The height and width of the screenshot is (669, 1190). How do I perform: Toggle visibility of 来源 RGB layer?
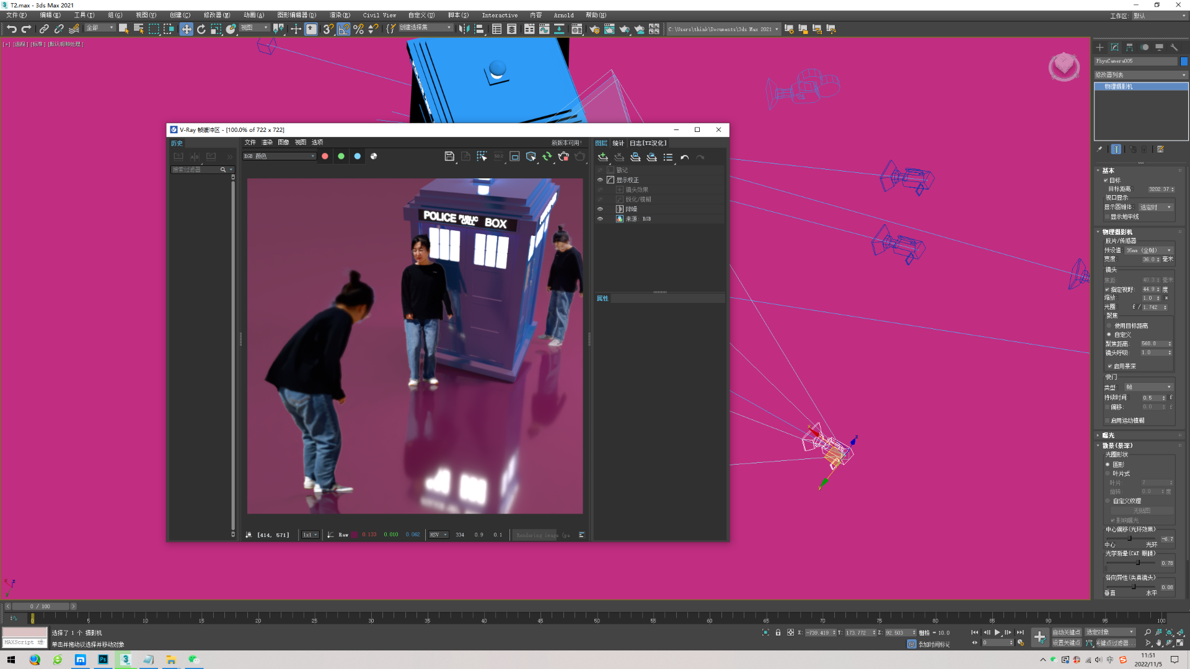coord(600,219)
